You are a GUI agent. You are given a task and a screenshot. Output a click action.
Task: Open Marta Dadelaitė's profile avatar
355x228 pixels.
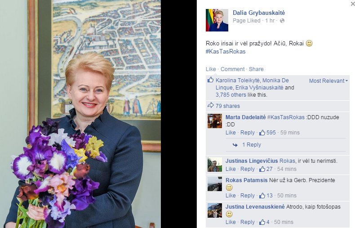pyautogui.click(x=215, y=121)
